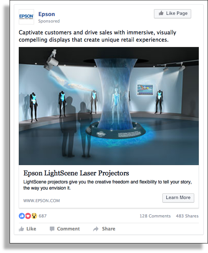The height and width of the screenshot is (253, 208).
Task: Click the Share action text
Action: coord(108,229)
